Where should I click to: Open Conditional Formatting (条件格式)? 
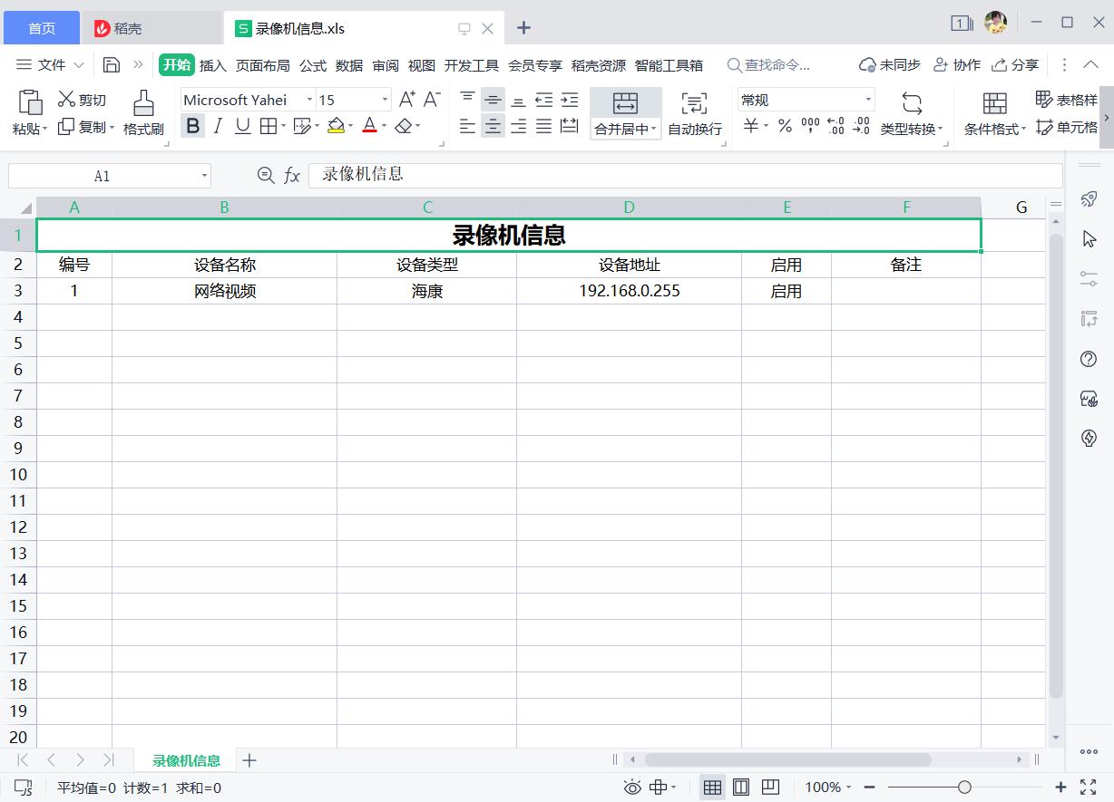994,102
